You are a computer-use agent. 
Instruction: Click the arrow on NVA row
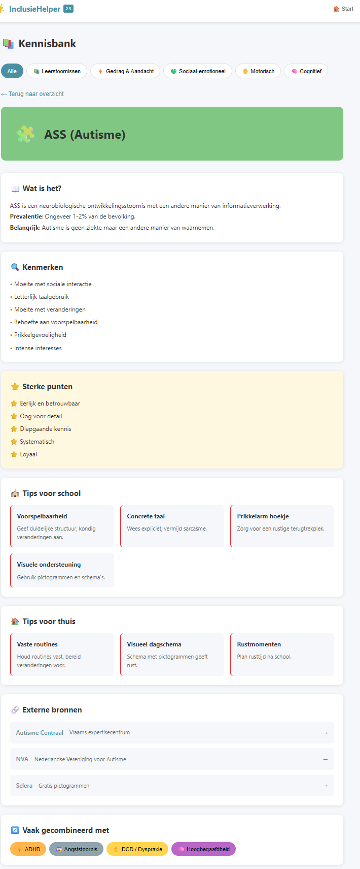[325, 759]
